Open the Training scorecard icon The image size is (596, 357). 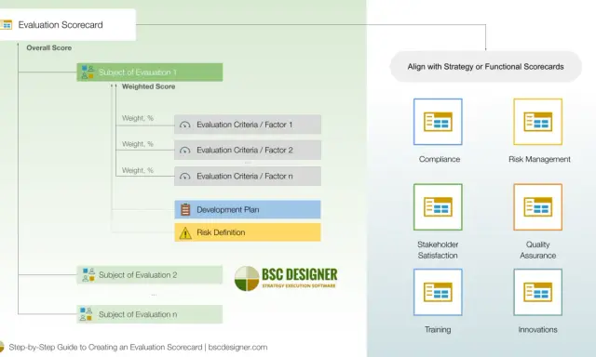[x=438, y=292]
